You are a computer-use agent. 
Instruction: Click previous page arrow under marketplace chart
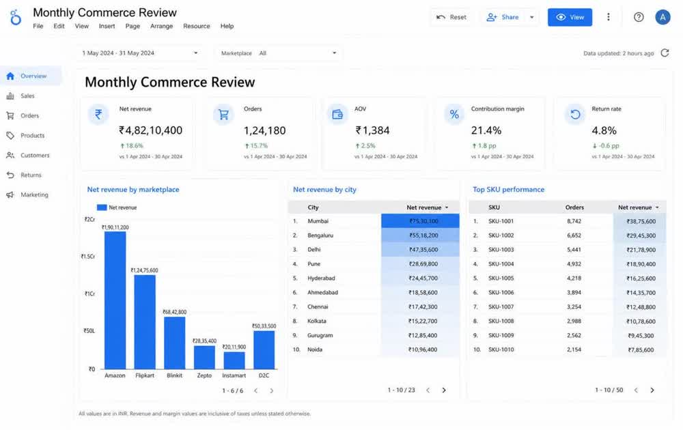click(255, 391)
